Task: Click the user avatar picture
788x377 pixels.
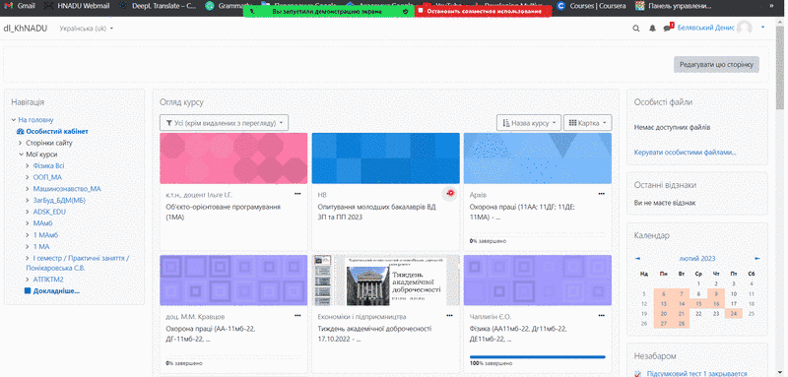Action: [x=745, y=29]
